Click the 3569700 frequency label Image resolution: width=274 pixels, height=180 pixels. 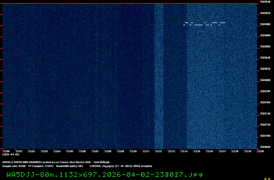point(265,136)
